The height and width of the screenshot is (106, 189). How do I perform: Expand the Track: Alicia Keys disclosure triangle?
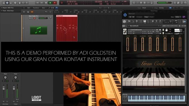click(x=2, y=11)
